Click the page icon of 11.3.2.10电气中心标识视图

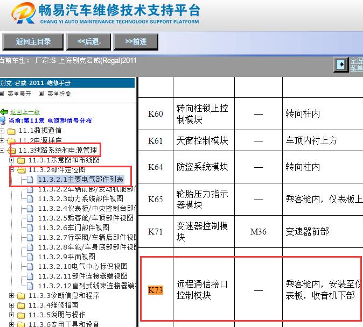(30, 266)
